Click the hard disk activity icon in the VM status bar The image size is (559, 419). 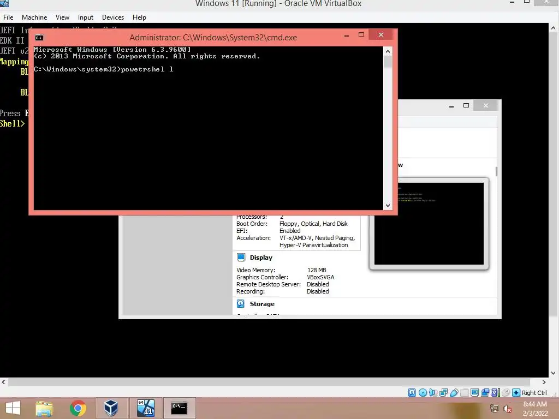[x=412, y=393]
